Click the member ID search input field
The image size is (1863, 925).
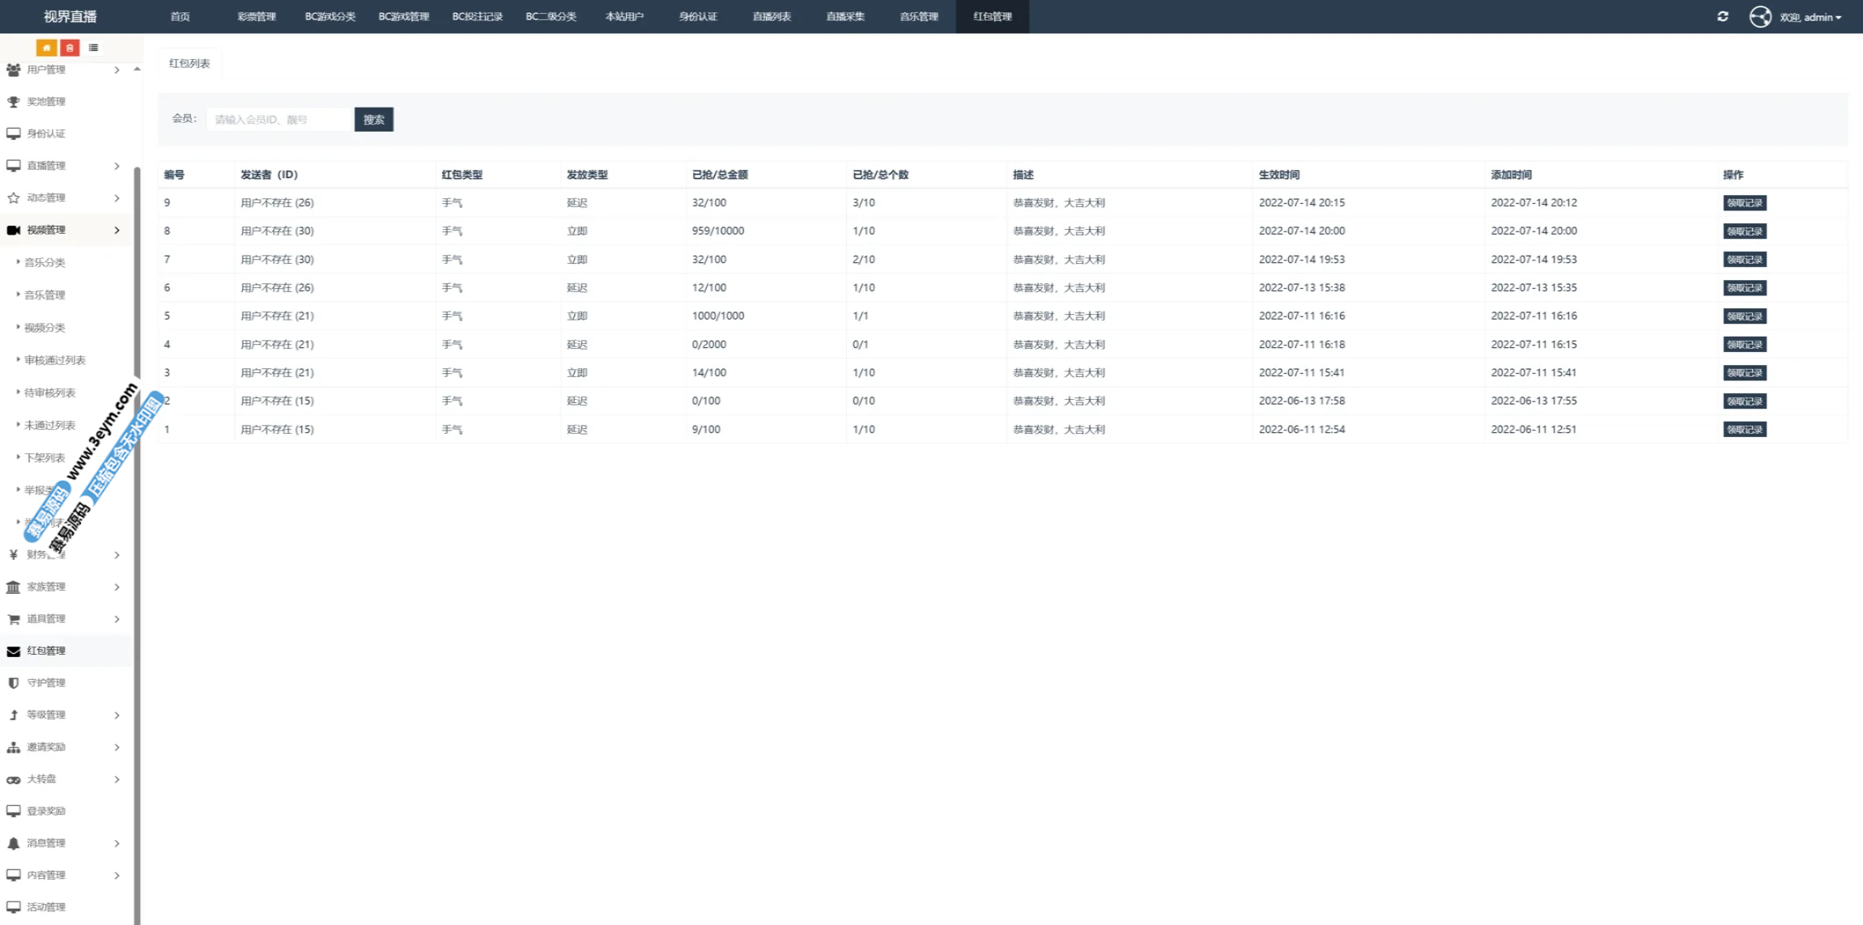click(x=279, y=120)
